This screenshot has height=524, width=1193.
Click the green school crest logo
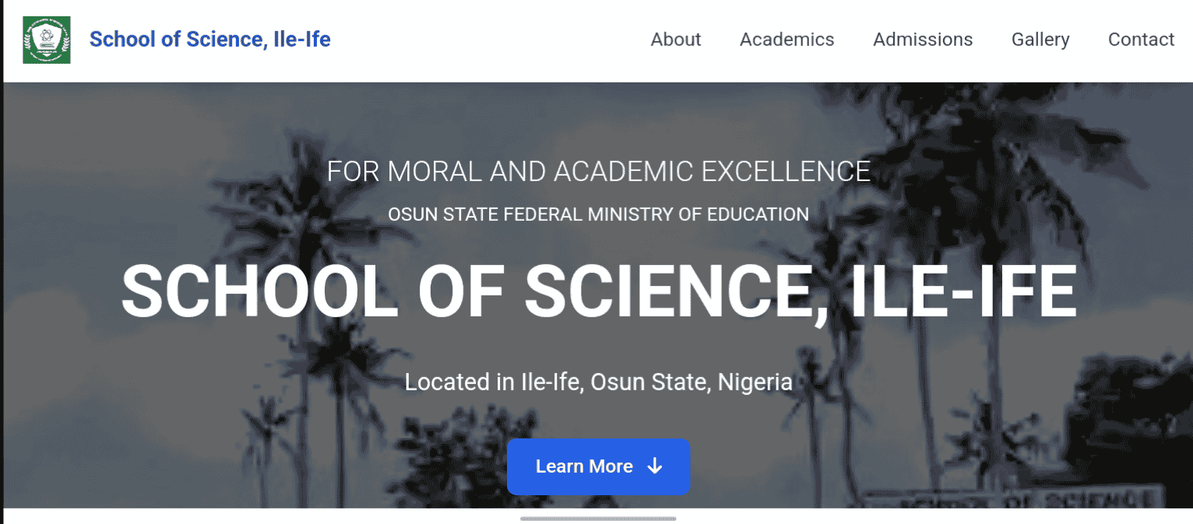[x=47, y=40]
